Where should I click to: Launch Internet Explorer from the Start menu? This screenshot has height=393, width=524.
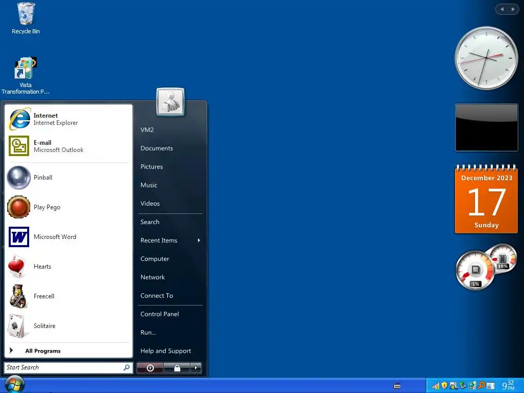pyautogui.click(x=69, y=119)
